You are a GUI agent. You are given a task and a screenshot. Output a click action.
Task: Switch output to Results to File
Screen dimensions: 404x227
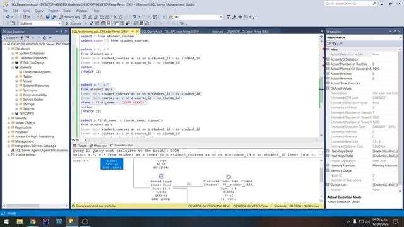pyautogui.click(x=147, y=23)
